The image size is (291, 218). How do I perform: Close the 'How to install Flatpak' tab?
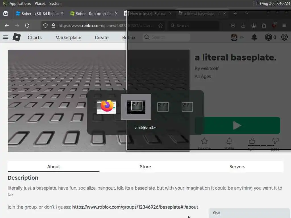[170, 14]
